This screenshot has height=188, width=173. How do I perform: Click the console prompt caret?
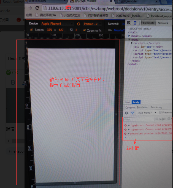click(x=125, y=138)
